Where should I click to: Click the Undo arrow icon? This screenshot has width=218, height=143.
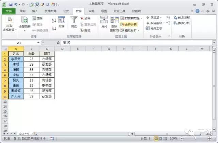(x=16, y=4)
